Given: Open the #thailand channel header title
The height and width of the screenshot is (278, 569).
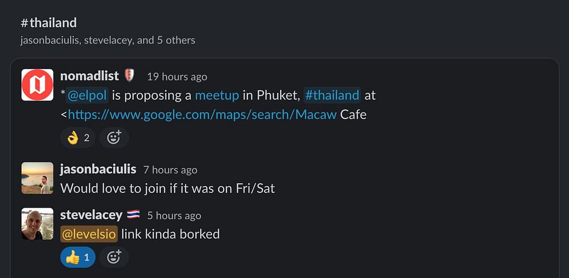Looking at the screenshot, I should click(48, 23).
